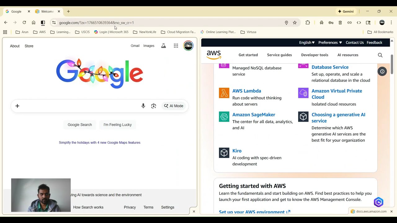This screenshot has height=223, width=397.
Task: Click the link chain extension icon
Action: 350,23
